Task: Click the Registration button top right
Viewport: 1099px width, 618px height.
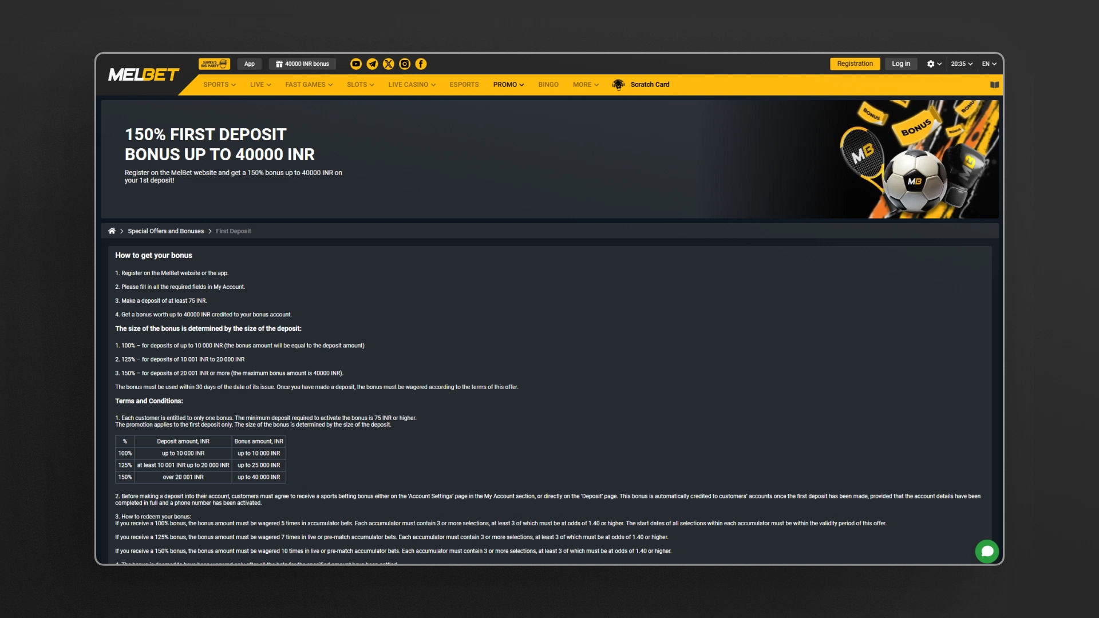Action: [855, 64]
